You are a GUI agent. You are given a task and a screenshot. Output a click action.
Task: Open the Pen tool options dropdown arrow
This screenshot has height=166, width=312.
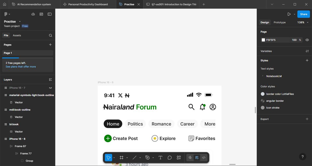click(x=153, y=158)
